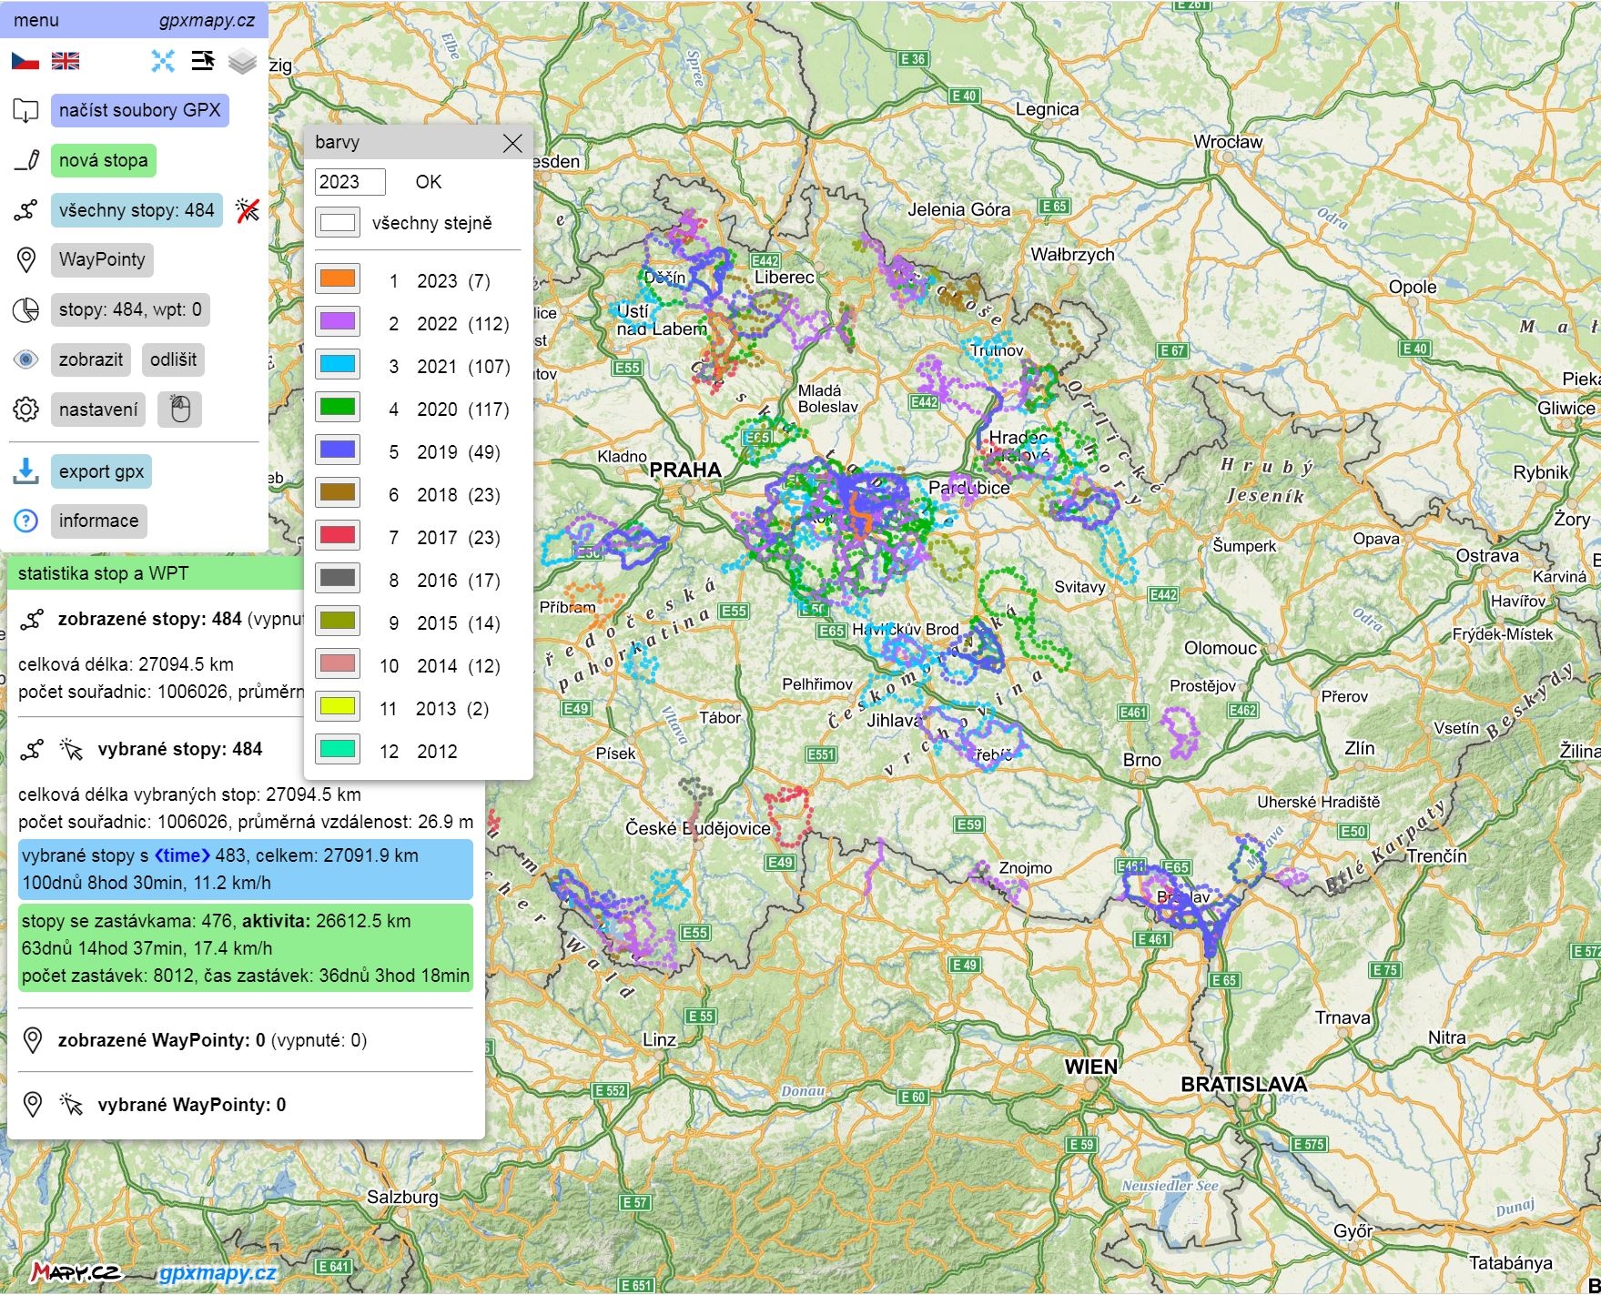The width and height of the screenshot is (1601, 1295).
Task: Click the nová stopa button
Action: tap(104, 161)
